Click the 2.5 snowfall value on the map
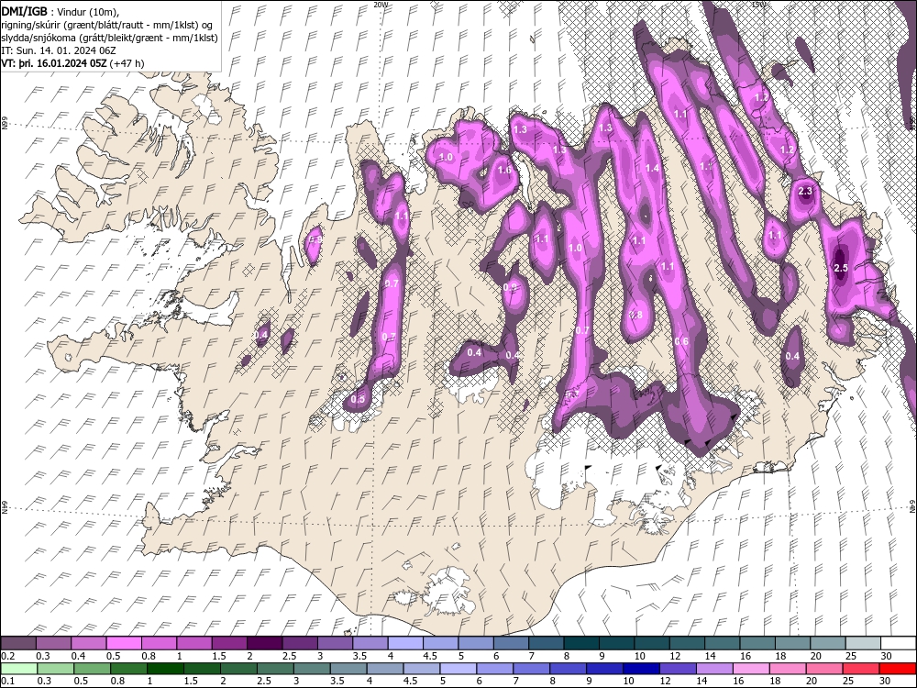917x688 pixels. click(x=840, y=268)
